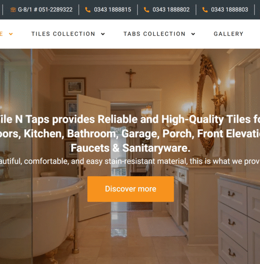Viewport: 260px width, 264px height.
Task: Select the 0343 1888803 phone number
Action: click(229, 10)
